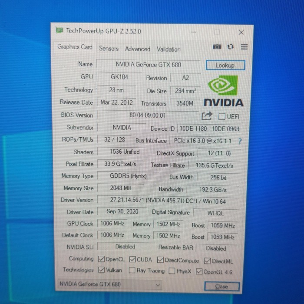Toggle the DirectML checkbox
The height and width of the screenshot is (304, 304).
point(207,261)
